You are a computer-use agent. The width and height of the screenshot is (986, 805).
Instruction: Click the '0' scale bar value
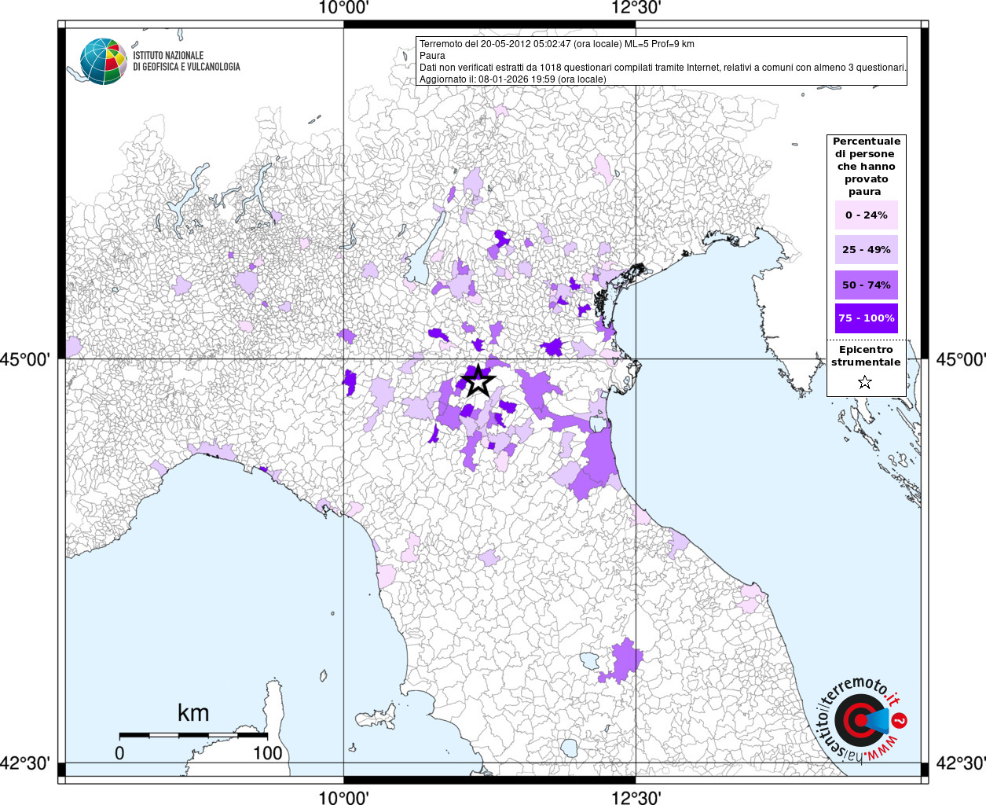[x=119, y=753]
